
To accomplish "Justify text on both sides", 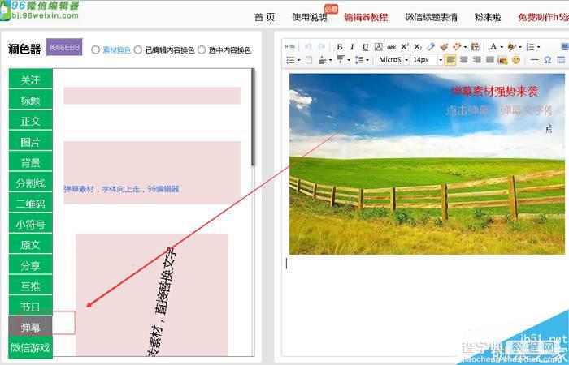I will tap(490, 60).
